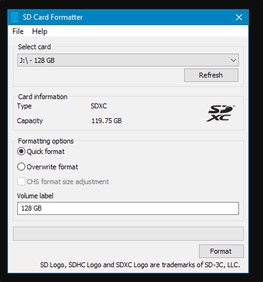Open the File menu

point(18,31)
